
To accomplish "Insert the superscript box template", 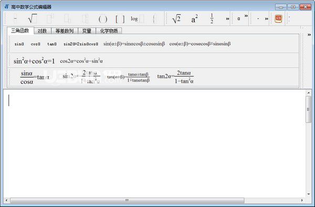I will click(x=50, y=19).
